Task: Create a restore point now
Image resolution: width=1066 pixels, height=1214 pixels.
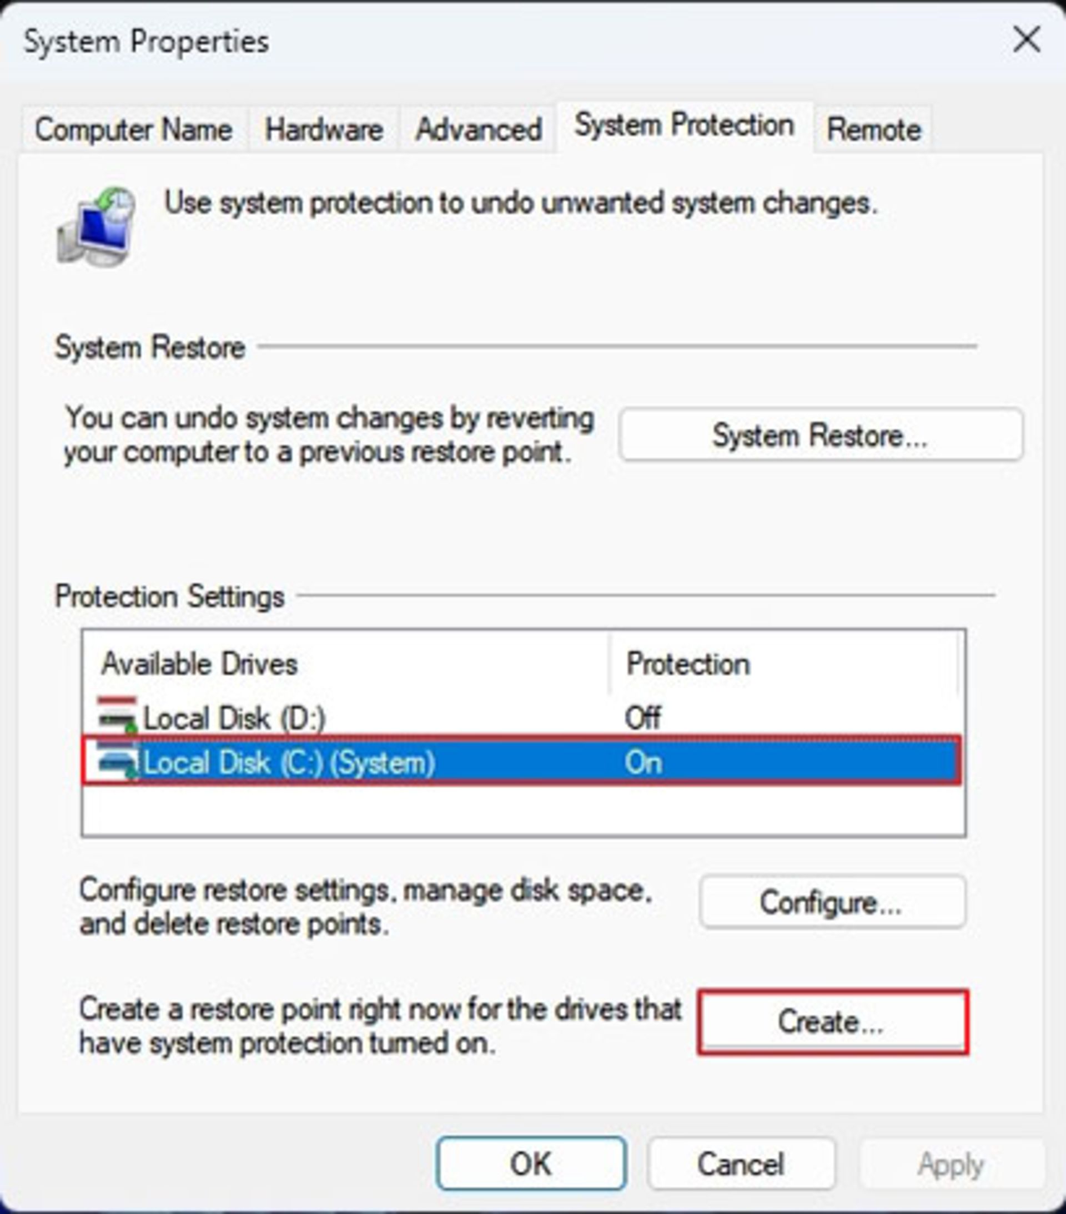Action: point(832,1021)
